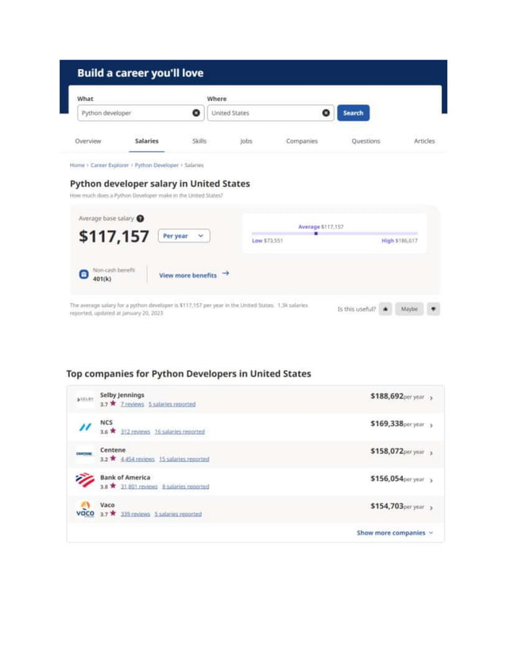Clear the Python developer search field
The image size is (507, 657).
196,113
